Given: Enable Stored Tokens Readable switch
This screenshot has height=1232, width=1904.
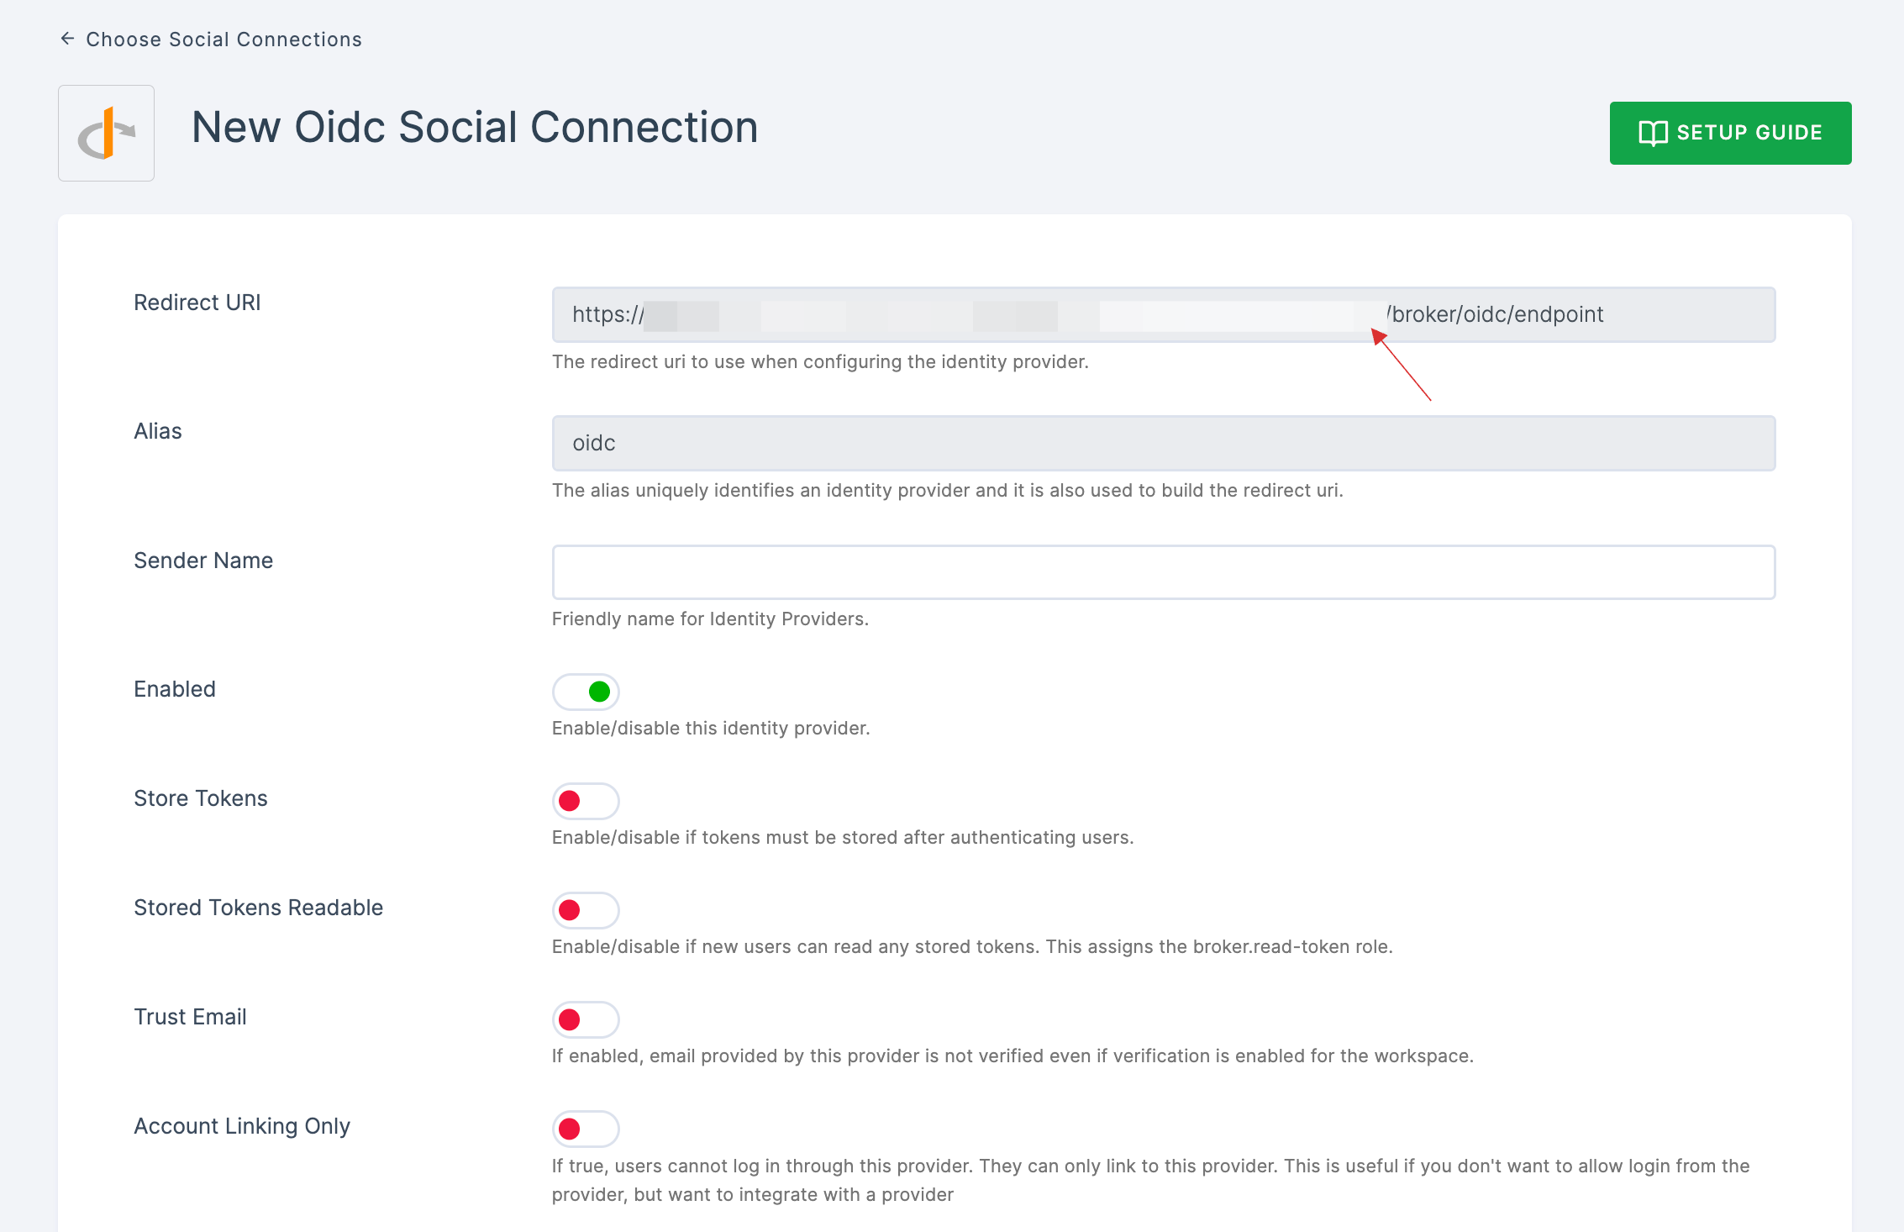Looking at the screenshot, I should tap(586, 910).
